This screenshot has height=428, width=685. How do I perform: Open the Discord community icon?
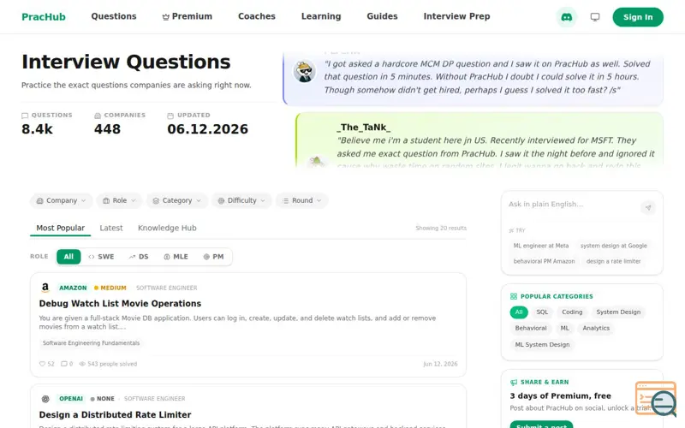tap(566, 17)
